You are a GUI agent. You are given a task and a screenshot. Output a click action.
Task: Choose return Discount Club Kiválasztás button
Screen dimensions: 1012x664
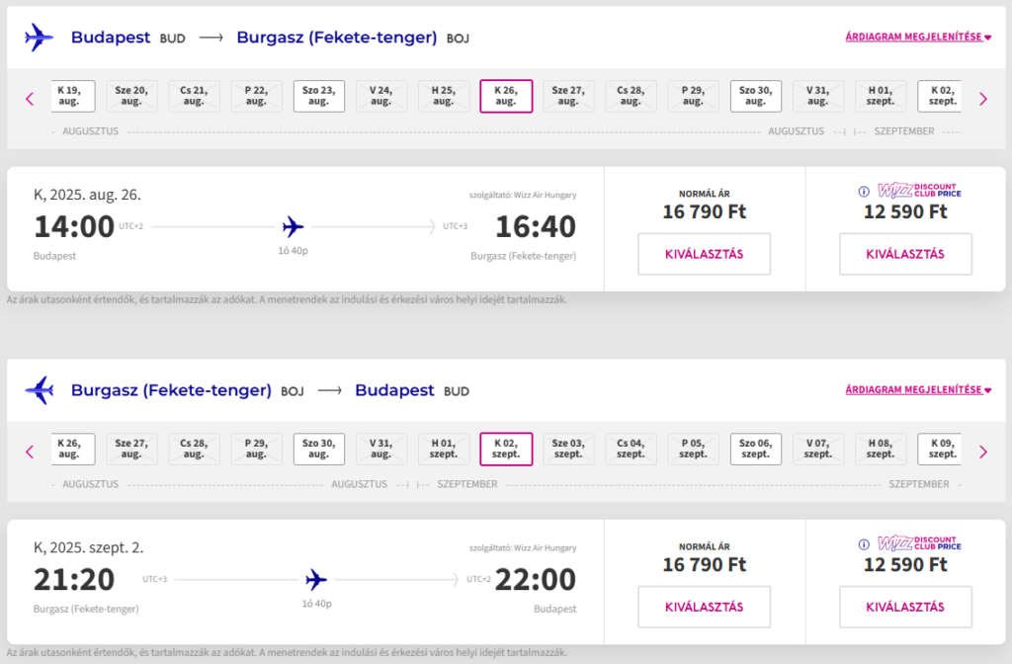(905, 608)
